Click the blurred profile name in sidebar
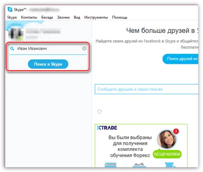This screenshot has height=172, width=203. point(43,31)
